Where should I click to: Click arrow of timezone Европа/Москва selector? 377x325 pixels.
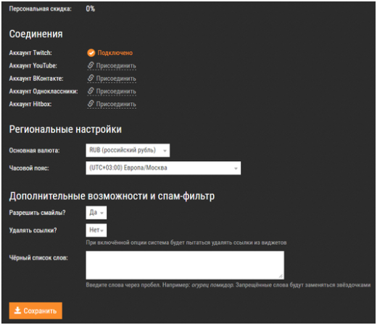point(236,168)
